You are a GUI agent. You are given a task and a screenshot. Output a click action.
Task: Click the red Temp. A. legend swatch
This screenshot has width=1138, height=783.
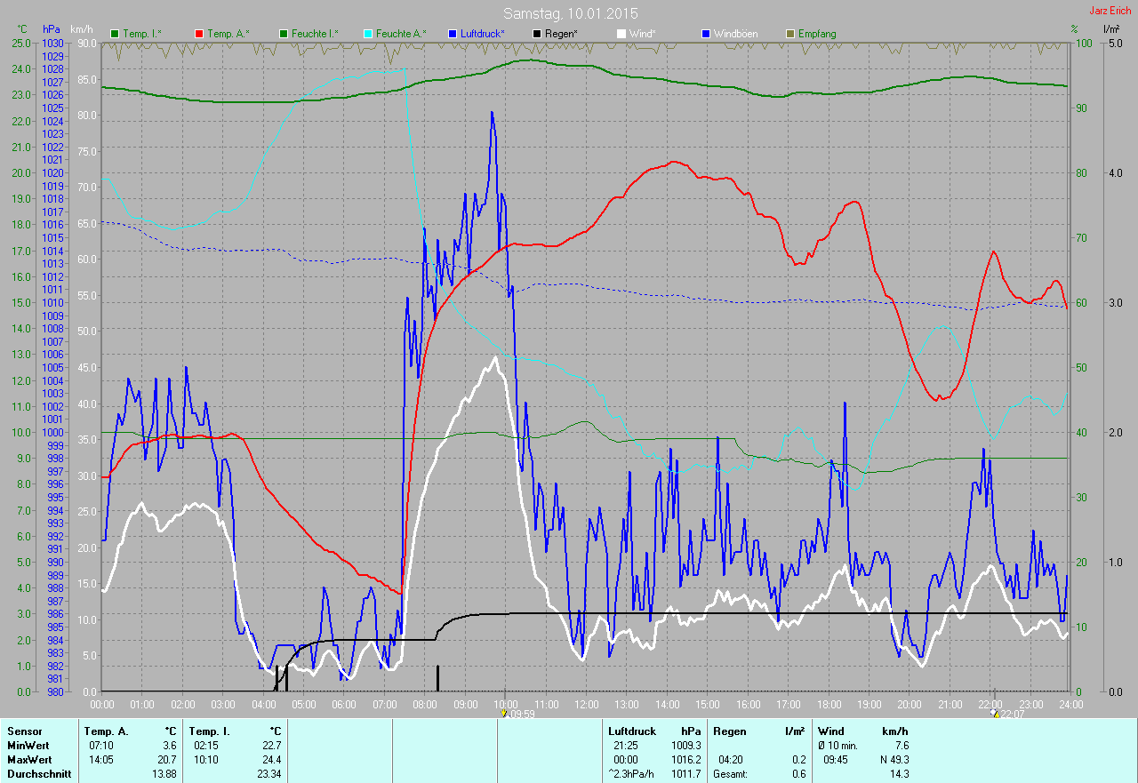199,34
